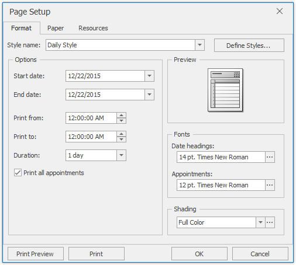
Task: Click the Cancel button
Action: point(260,254)
